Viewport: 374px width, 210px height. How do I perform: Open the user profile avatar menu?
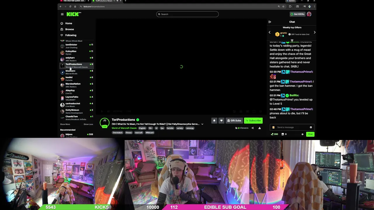click(309, 14)
